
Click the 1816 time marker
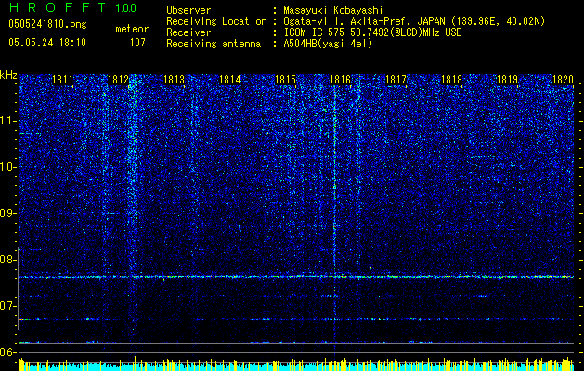(x=341, y=79)
